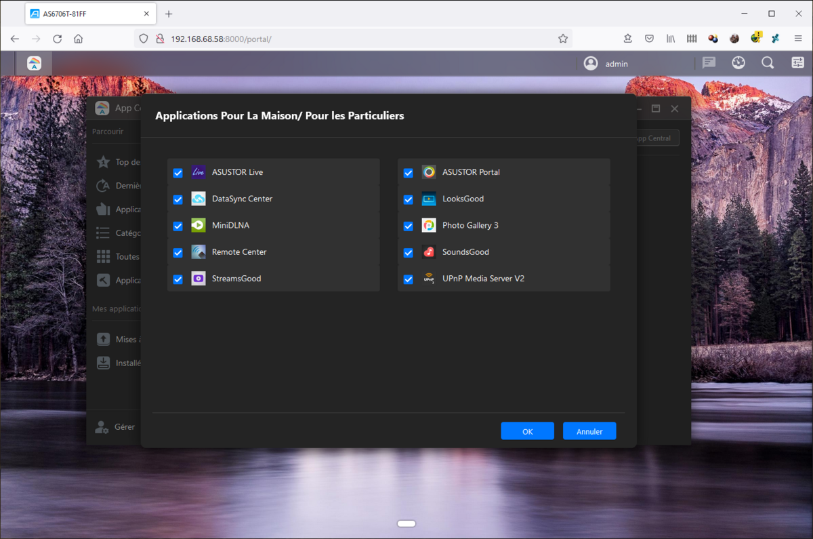This screenshot has width=813, height=539.
Task: Open the Firefox hamburger menu
Action: tap(798, 39)
